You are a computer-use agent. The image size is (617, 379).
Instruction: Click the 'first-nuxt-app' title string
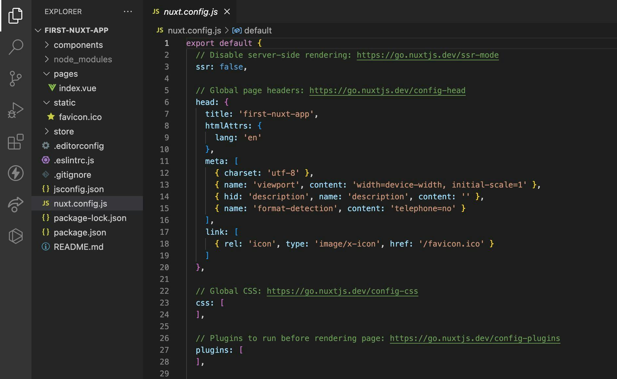pyautogui.click(x=276, y=114)
